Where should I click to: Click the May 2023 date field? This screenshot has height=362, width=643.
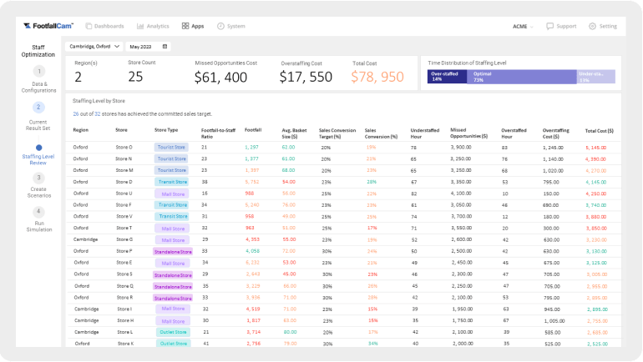point(148,47)
